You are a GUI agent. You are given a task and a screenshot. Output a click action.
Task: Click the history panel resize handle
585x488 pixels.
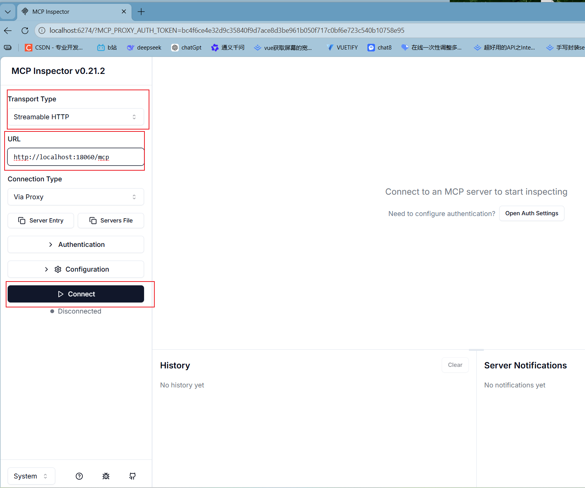tap(476, 350)
